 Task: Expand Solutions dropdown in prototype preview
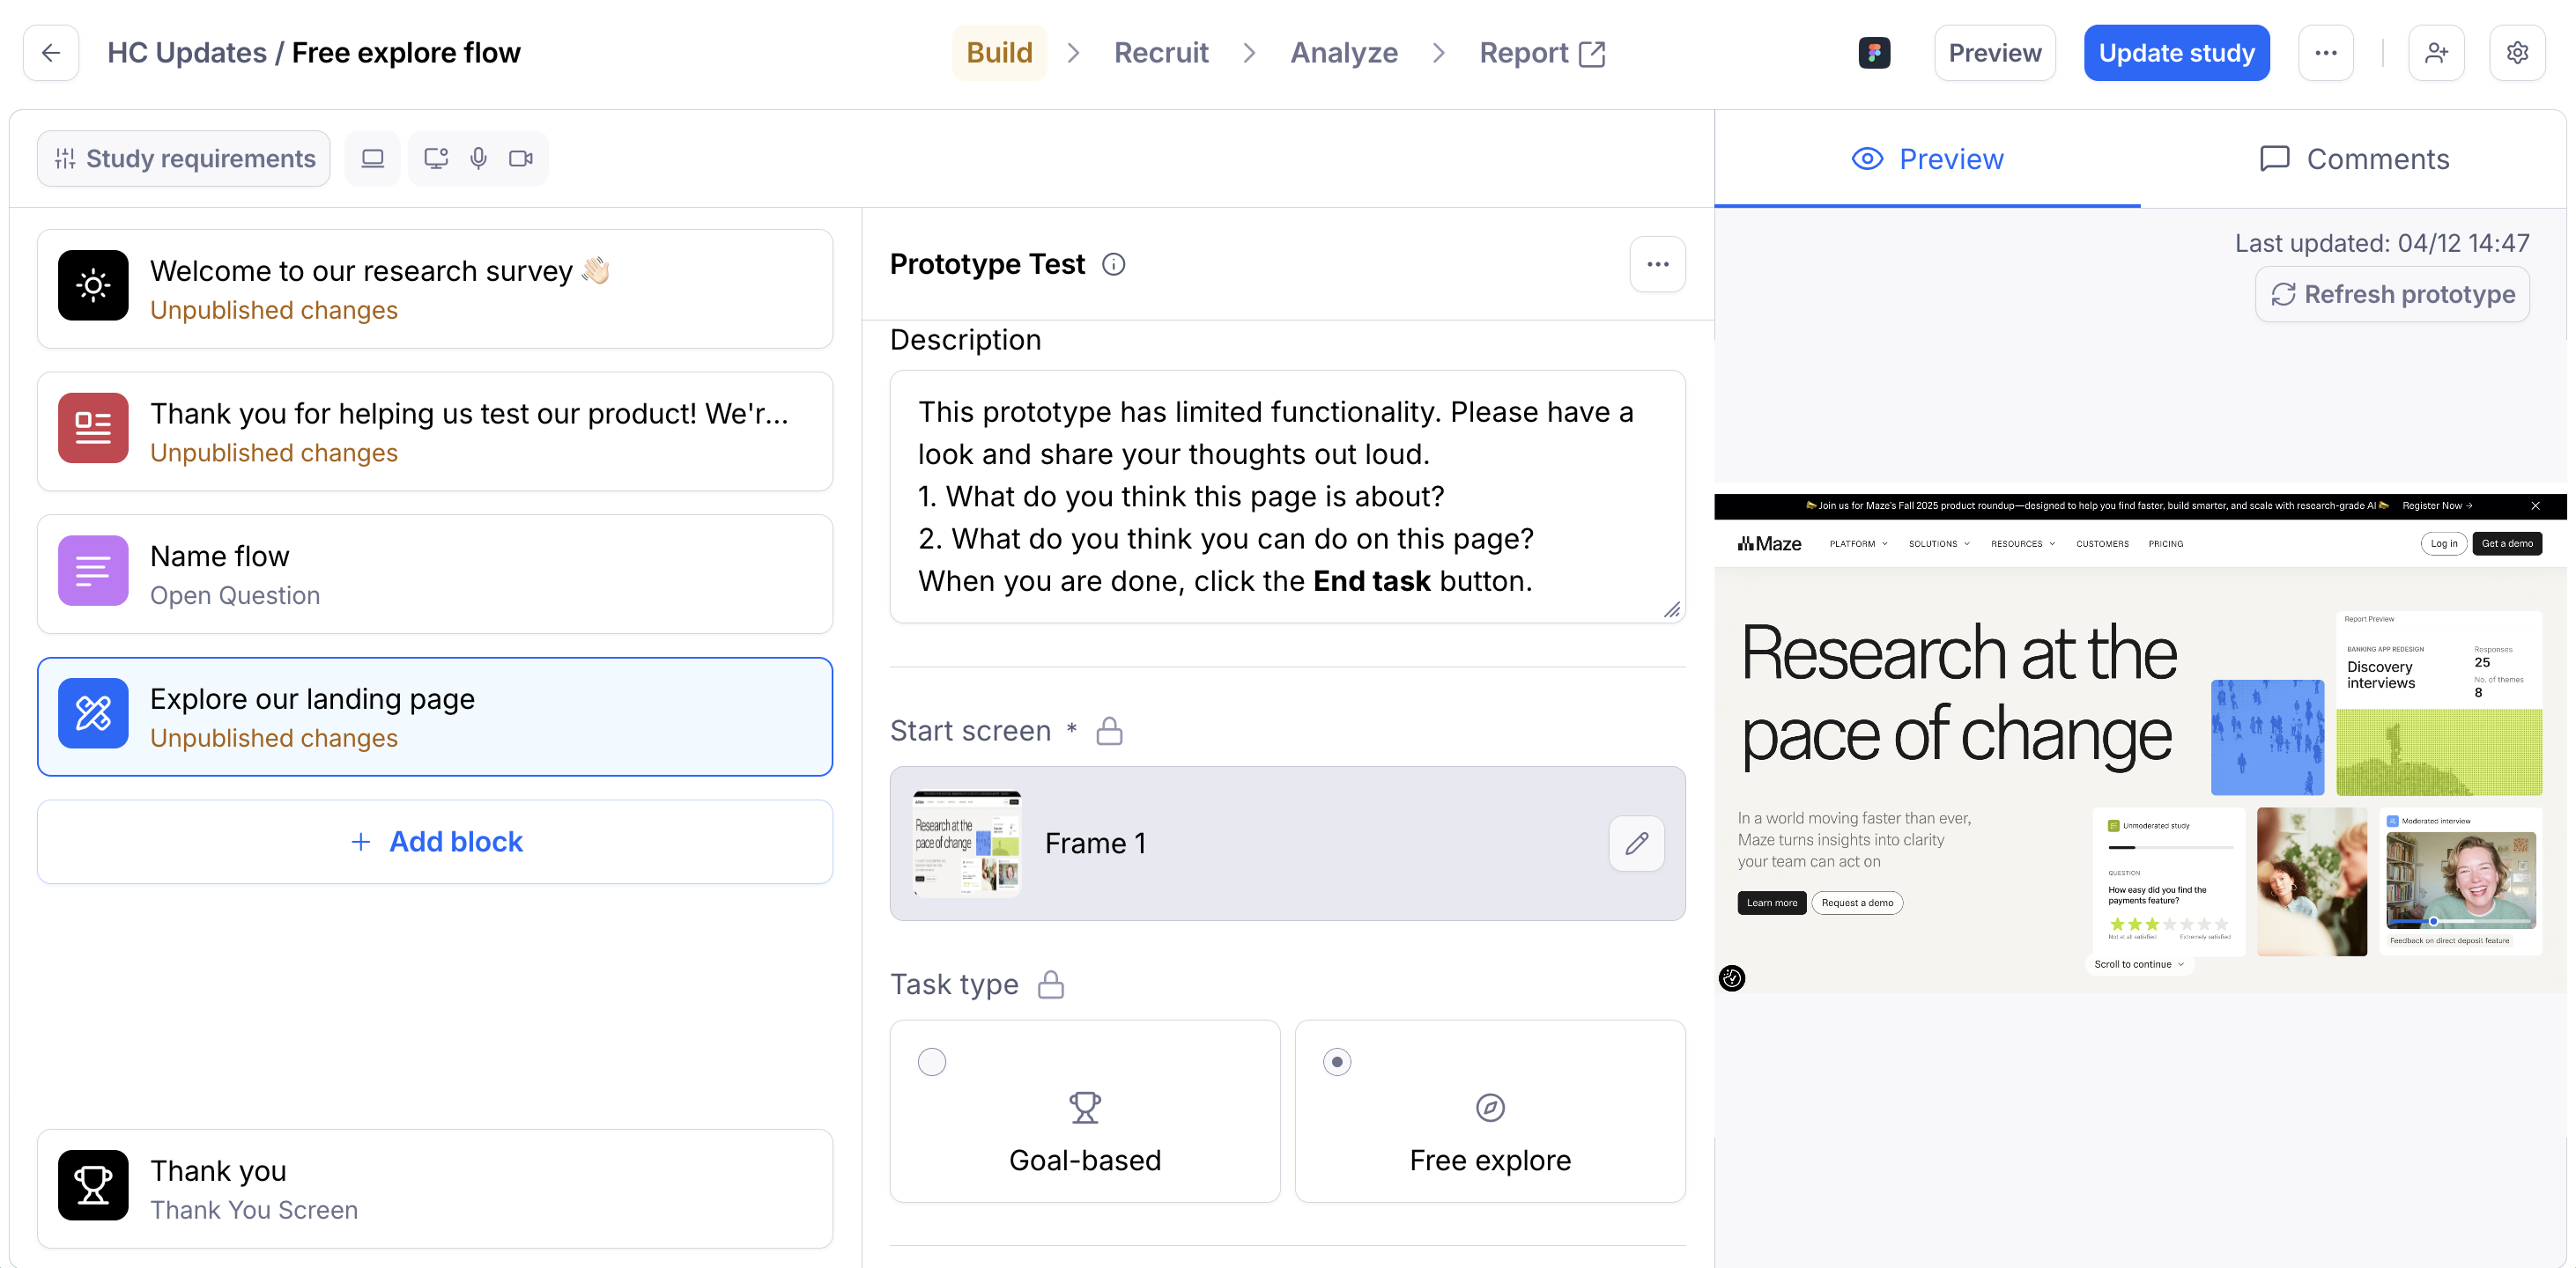tap(1939, 544)
